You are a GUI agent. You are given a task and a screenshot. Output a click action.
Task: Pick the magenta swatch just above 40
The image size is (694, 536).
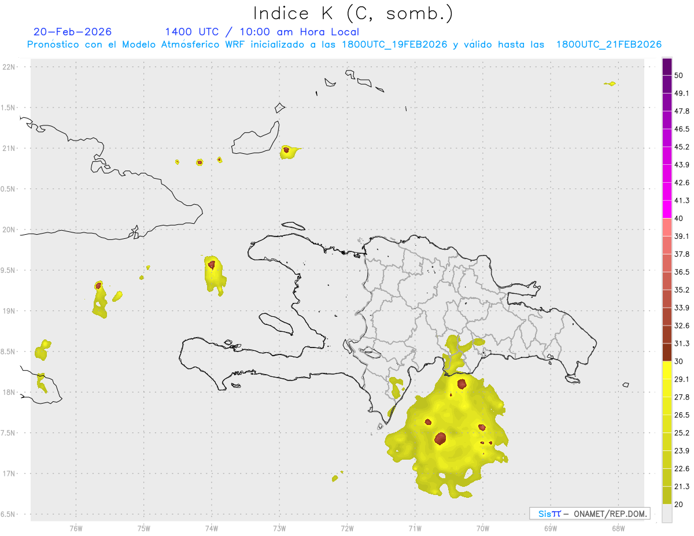coord(667,209)
